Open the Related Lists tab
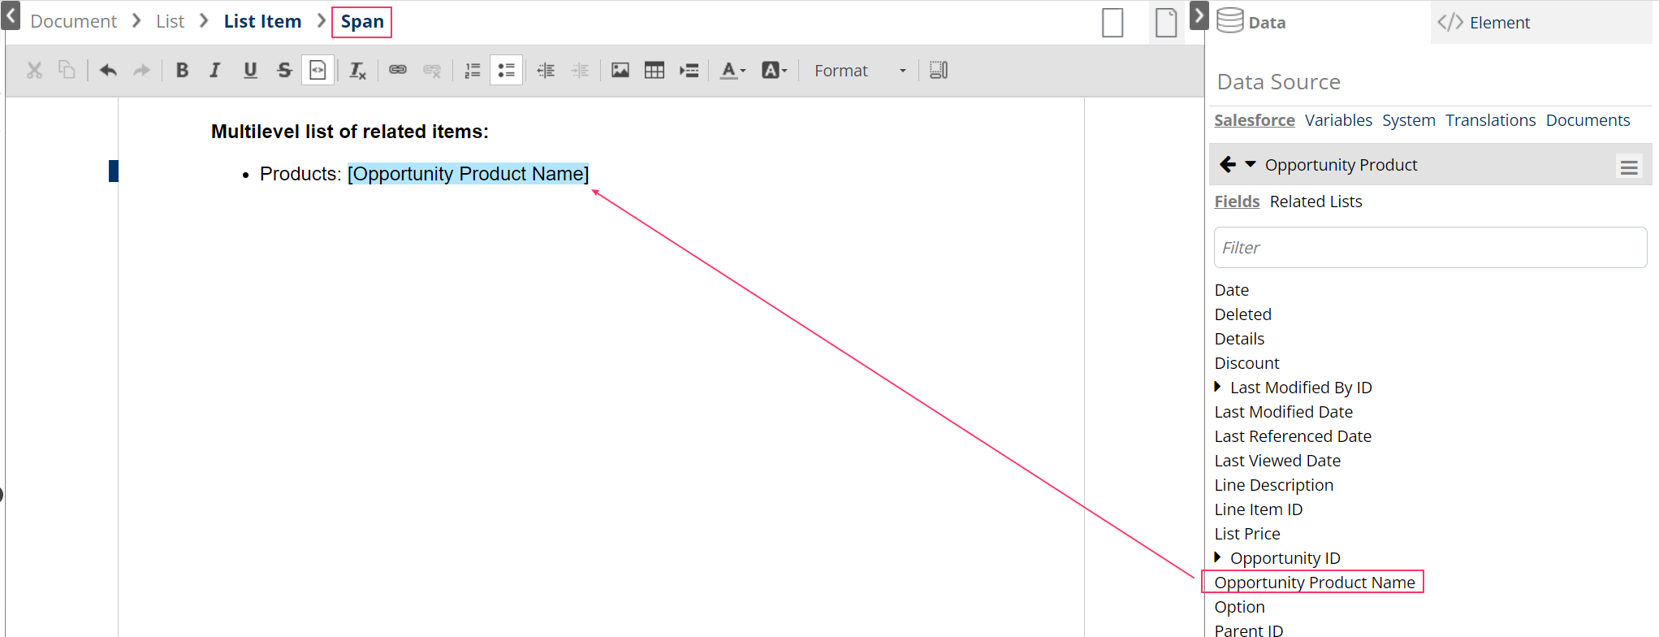This screenshot has width=1659, height=637. 1316,201
